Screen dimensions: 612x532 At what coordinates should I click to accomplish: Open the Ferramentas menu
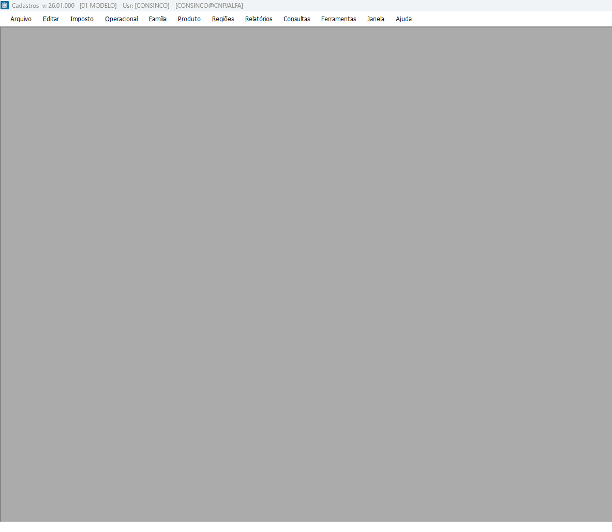tap(339, 19)
